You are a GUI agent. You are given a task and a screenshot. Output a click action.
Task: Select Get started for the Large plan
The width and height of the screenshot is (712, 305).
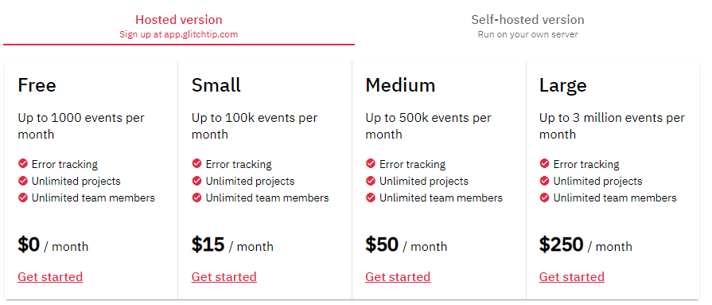pyautogui.click(x=572, y=277)
